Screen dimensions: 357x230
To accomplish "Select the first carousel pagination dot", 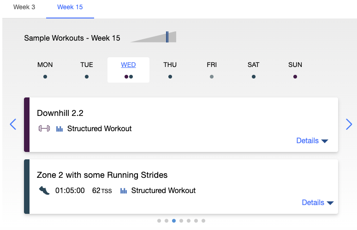I will [x=159, y=221].
